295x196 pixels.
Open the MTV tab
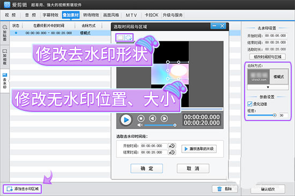(x=131, y=15)
